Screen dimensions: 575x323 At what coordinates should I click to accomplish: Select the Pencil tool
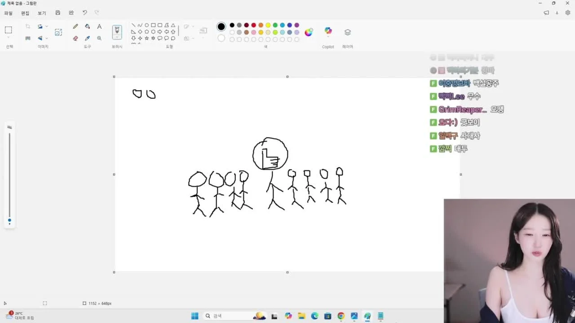(75, 26)
